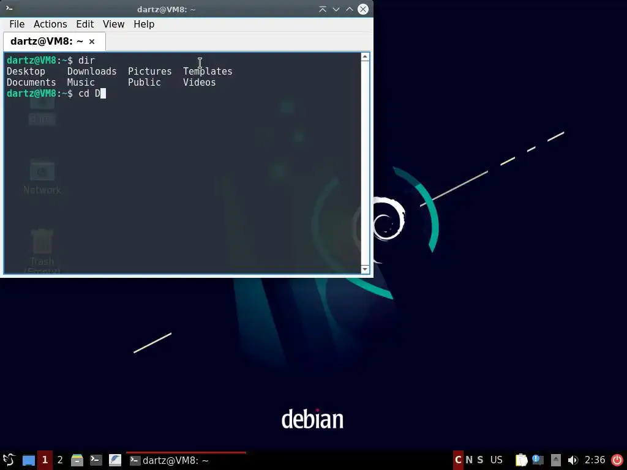Click the terminal icon in the title bar
The image size is (627, 470).
[10, 8]
